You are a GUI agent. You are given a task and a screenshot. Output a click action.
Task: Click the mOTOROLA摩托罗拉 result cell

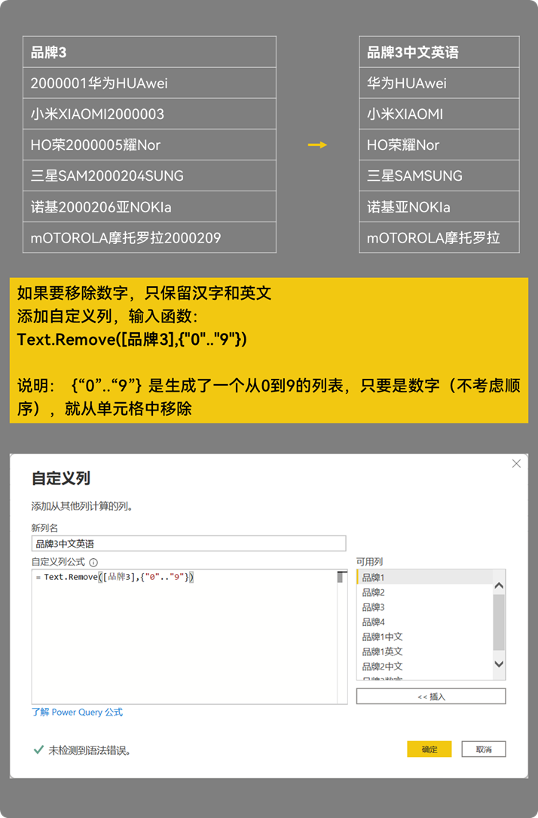pyautogui.click(x=439, y=237)
